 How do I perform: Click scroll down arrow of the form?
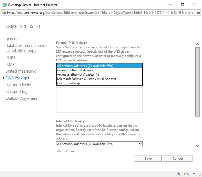coord(197,146)
